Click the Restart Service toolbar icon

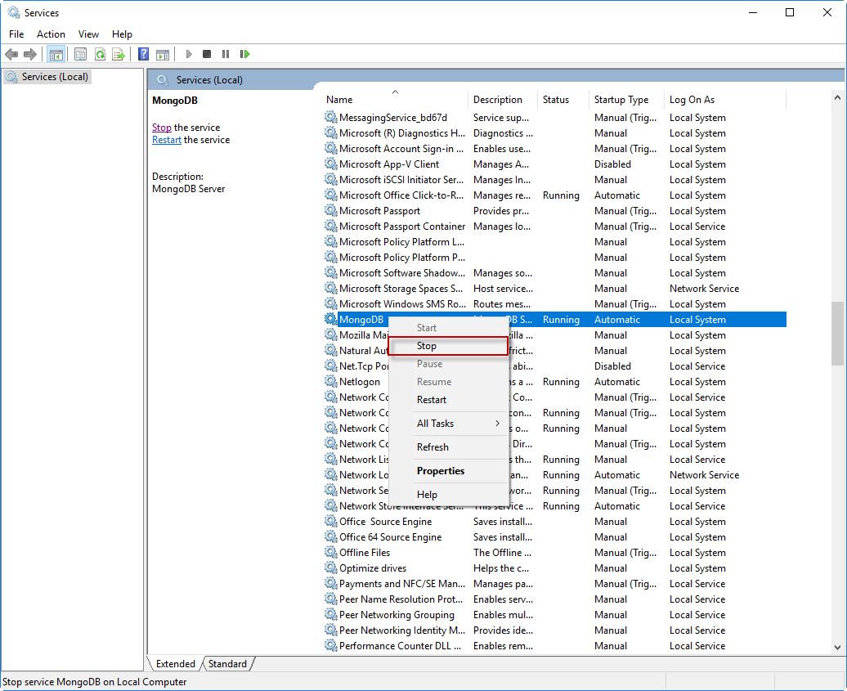tap(244, 54)
